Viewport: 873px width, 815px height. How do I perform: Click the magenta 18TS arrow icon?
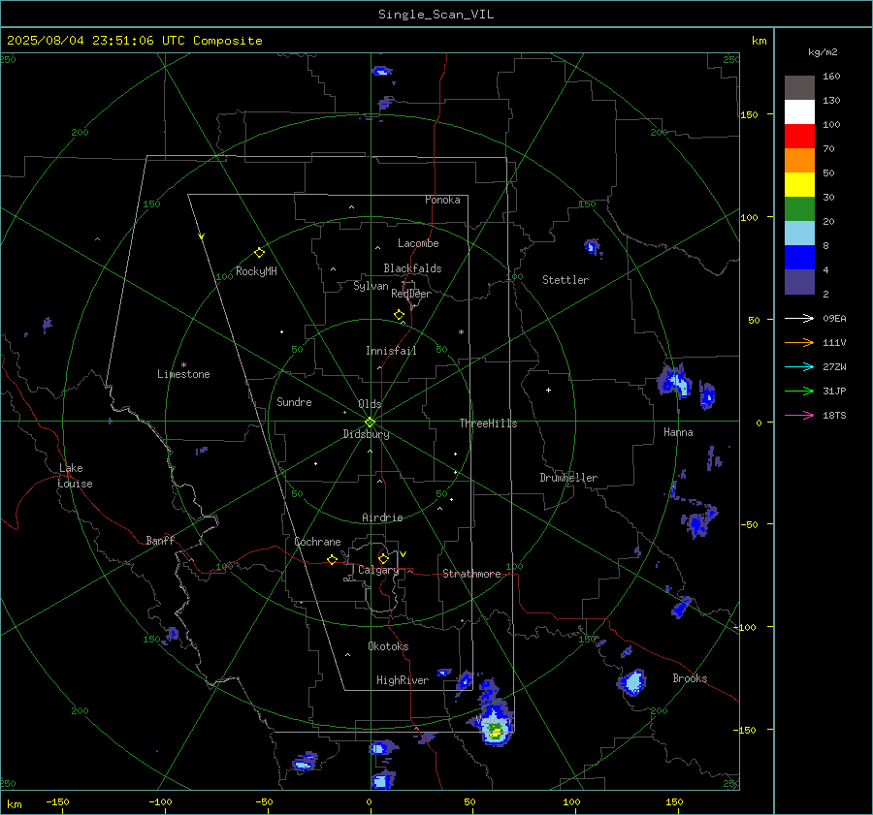pos(799,415)
